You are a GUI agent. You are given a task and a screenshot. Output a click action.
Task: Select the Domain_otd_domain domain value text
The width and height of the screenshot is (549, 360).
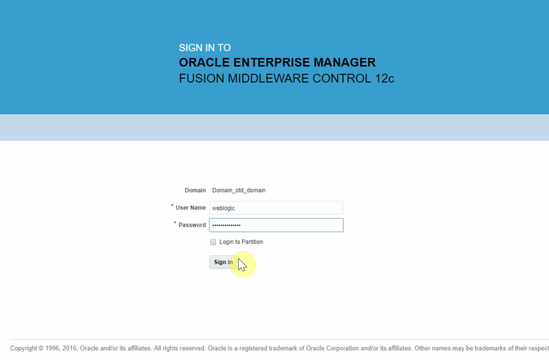pyautogui.click(x=239, y=190)
